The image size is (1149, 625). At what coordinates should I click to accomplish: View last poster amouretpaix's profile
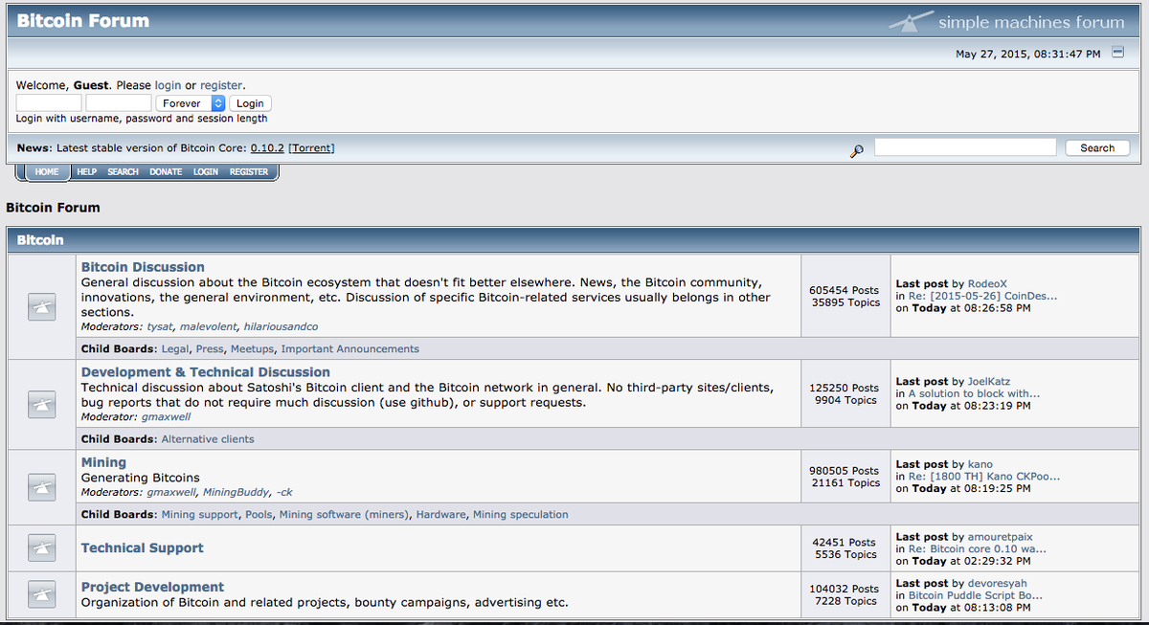(x=1001, y=537)
